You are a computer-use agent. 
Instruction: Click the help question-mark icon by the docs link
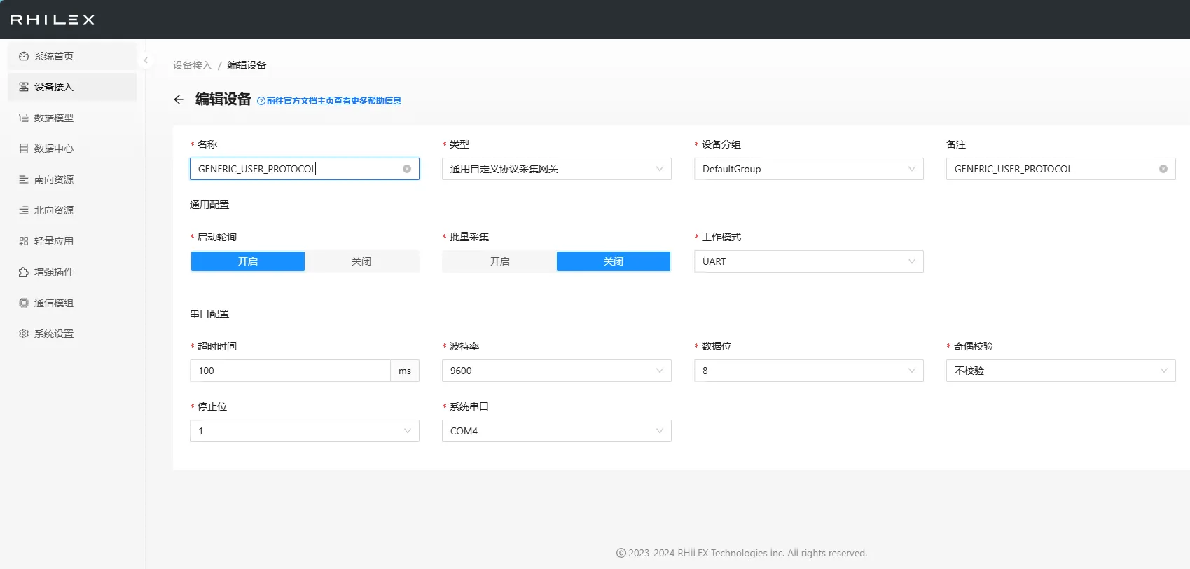[261, 101]
